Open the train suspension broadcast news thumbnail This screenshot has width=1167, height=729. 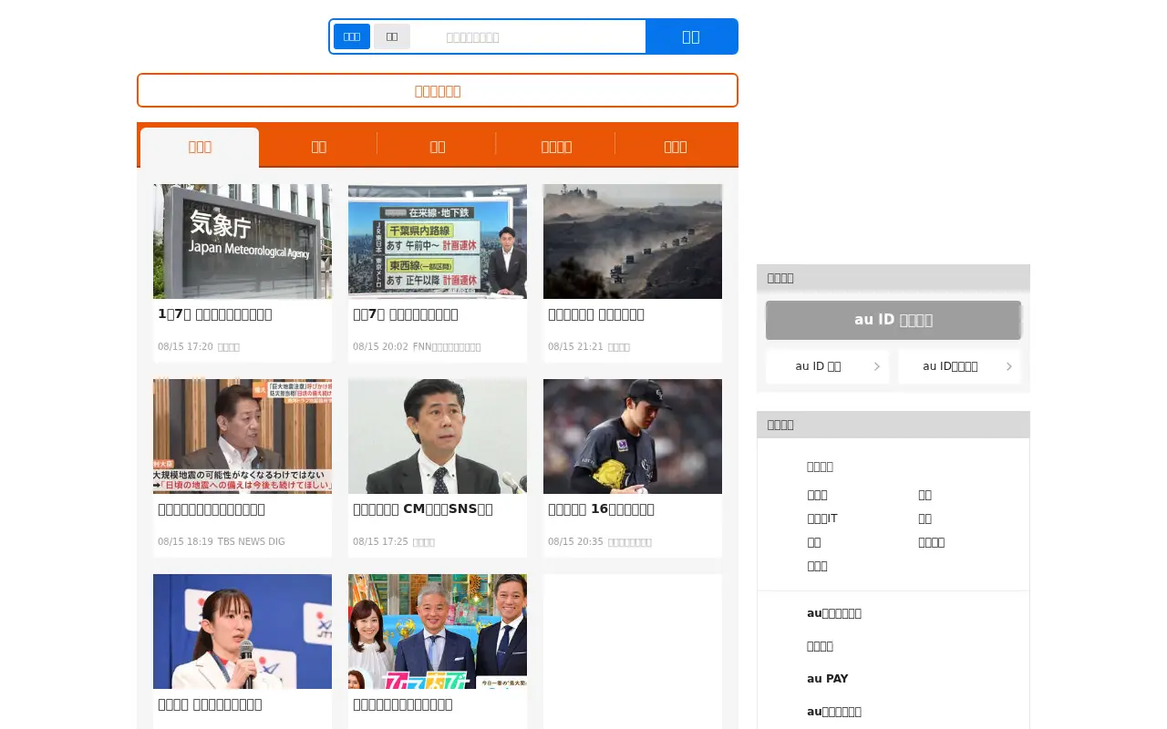tap(438, 241)
